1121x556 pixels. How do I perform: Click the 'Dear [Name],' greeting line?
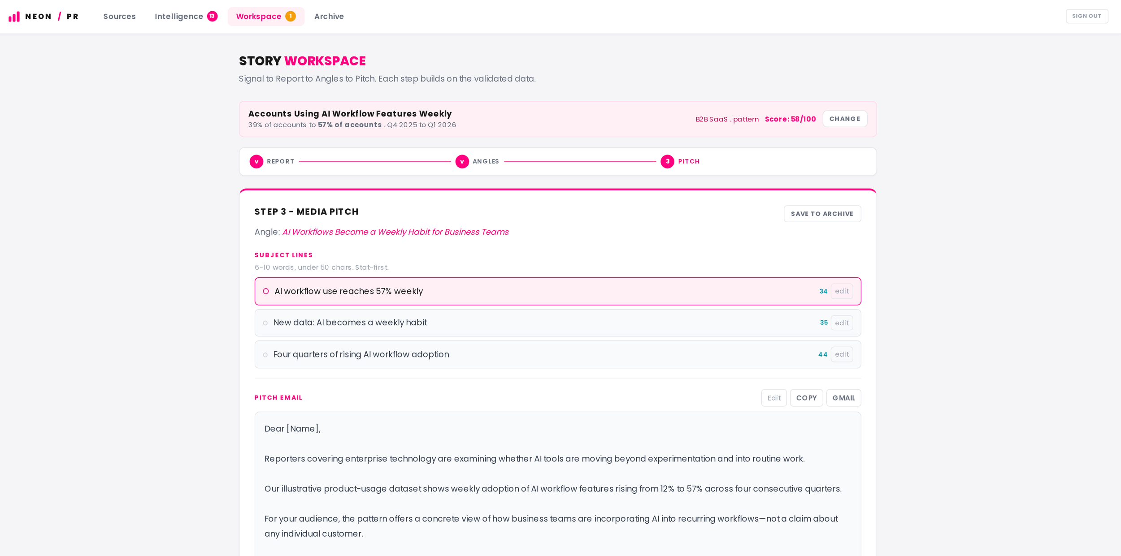292,429
